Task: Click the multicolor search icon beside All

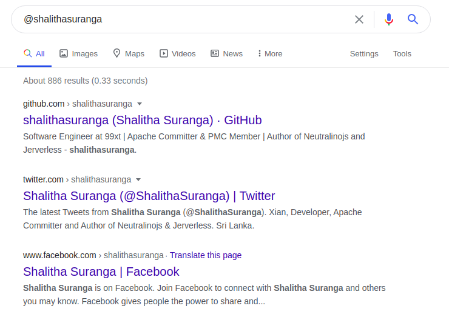Action: [27, 53]
